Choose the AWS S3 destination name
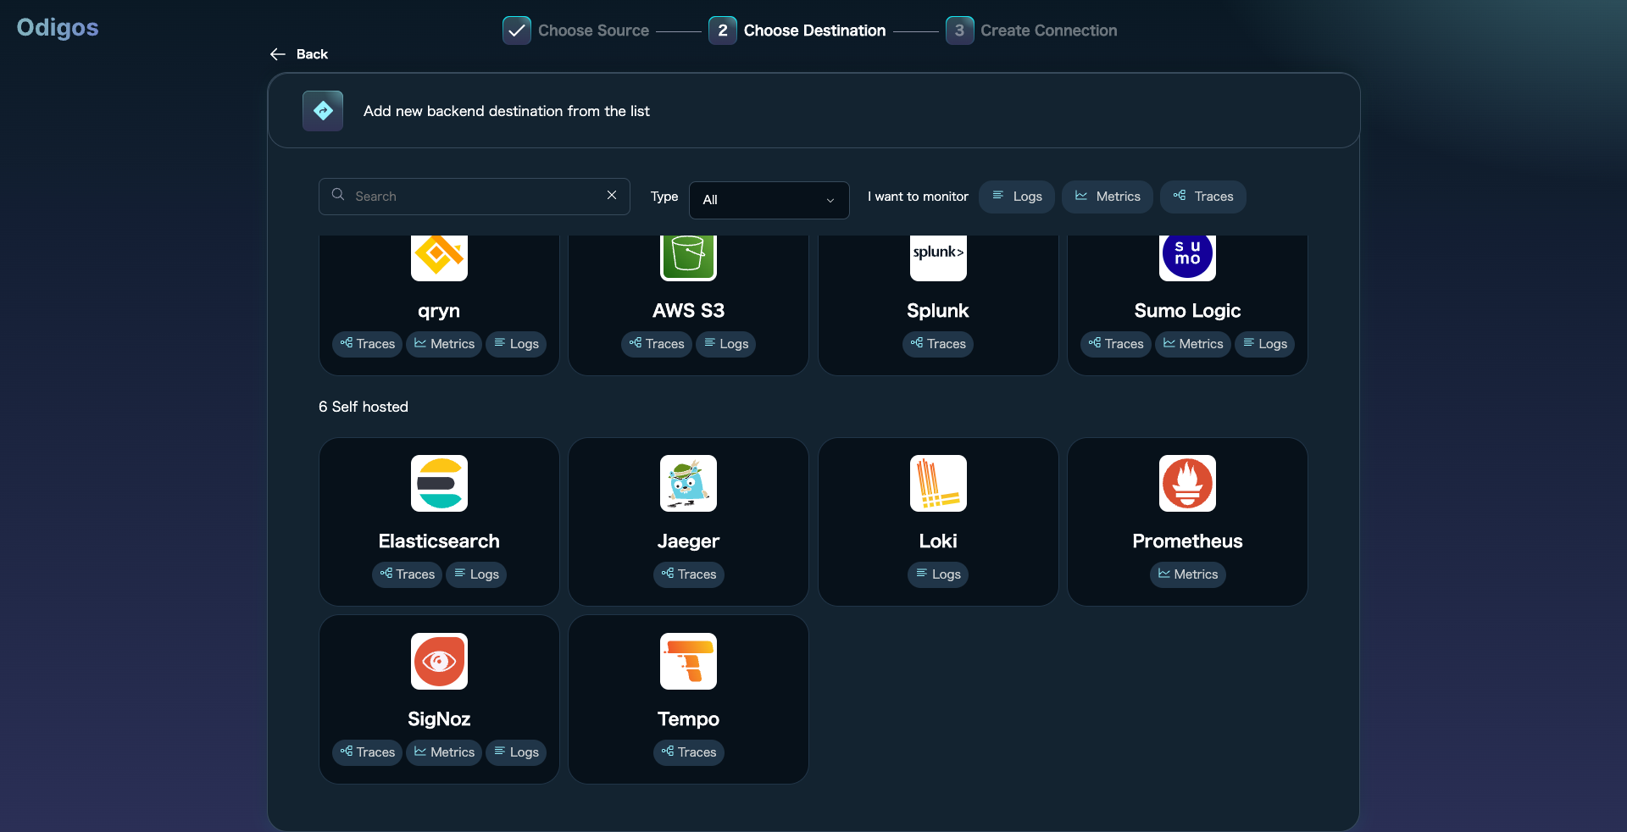The image size is (1627, 832). point(688,311)
